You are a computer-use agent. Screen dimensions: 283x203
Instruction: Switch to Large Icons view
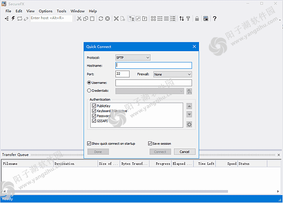point(153,19)
